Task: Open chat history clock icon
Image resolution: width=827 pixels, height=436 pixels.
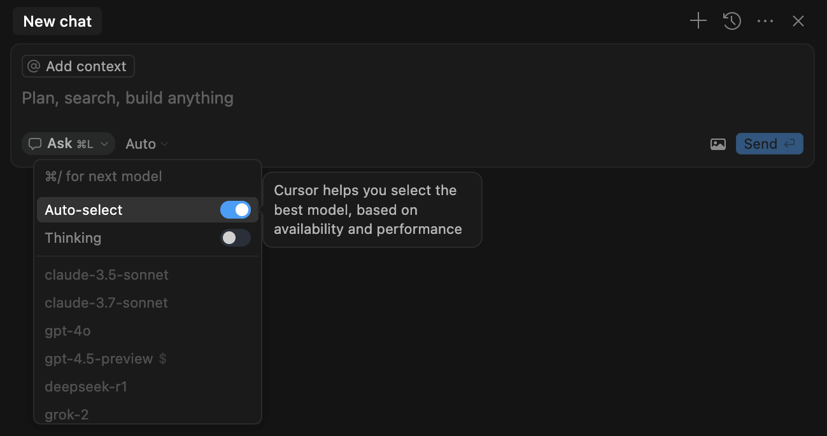Action: (732, 21)
